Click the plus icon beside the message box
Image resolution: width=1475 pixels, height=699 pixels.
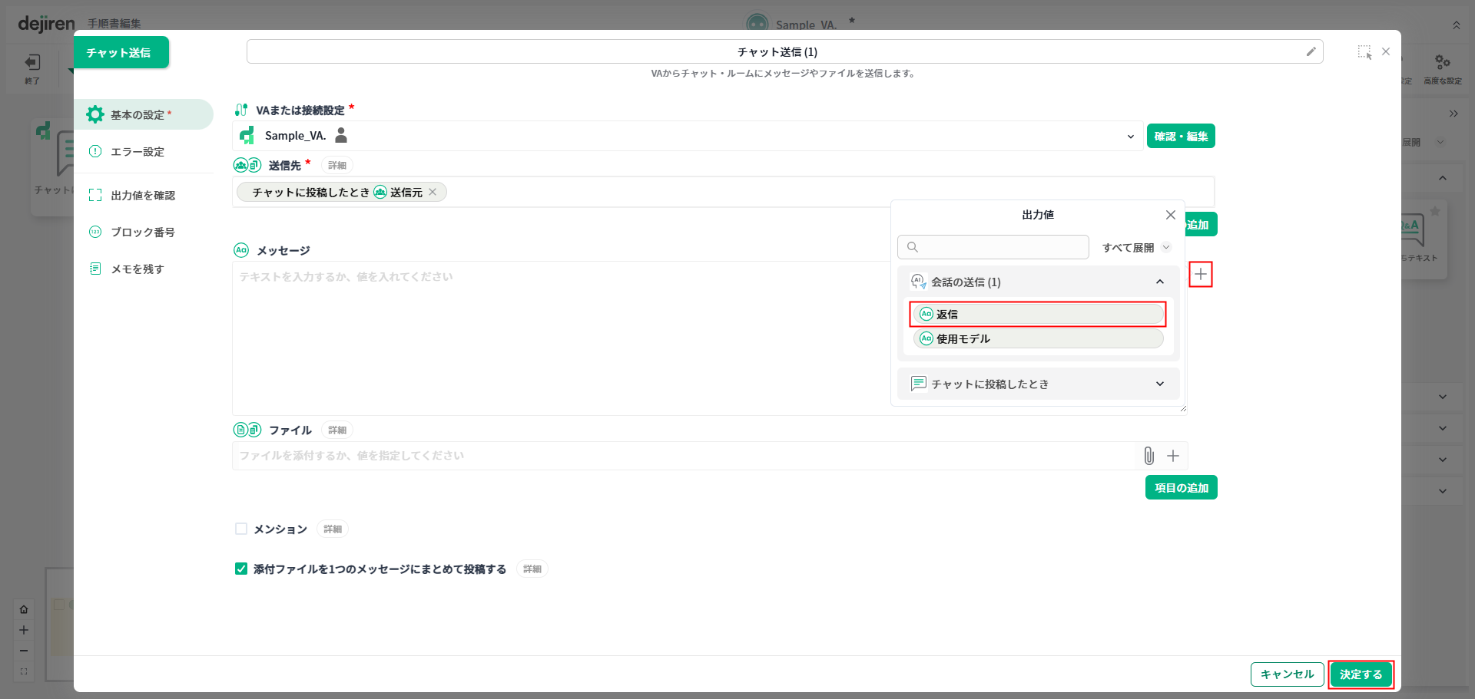click(x=1200, y=275)
